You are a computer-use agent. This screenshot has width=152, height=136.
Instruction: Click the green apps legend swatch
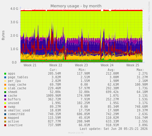pos(5,74)
